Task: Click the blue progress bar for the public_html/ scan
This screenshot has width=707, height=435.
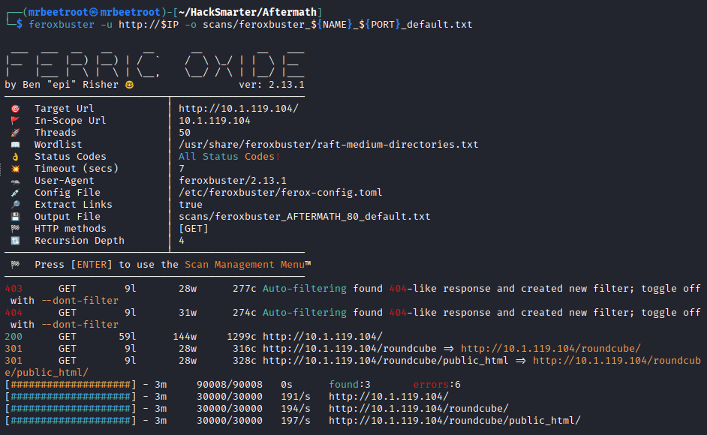Action: [x=71, y=421]
